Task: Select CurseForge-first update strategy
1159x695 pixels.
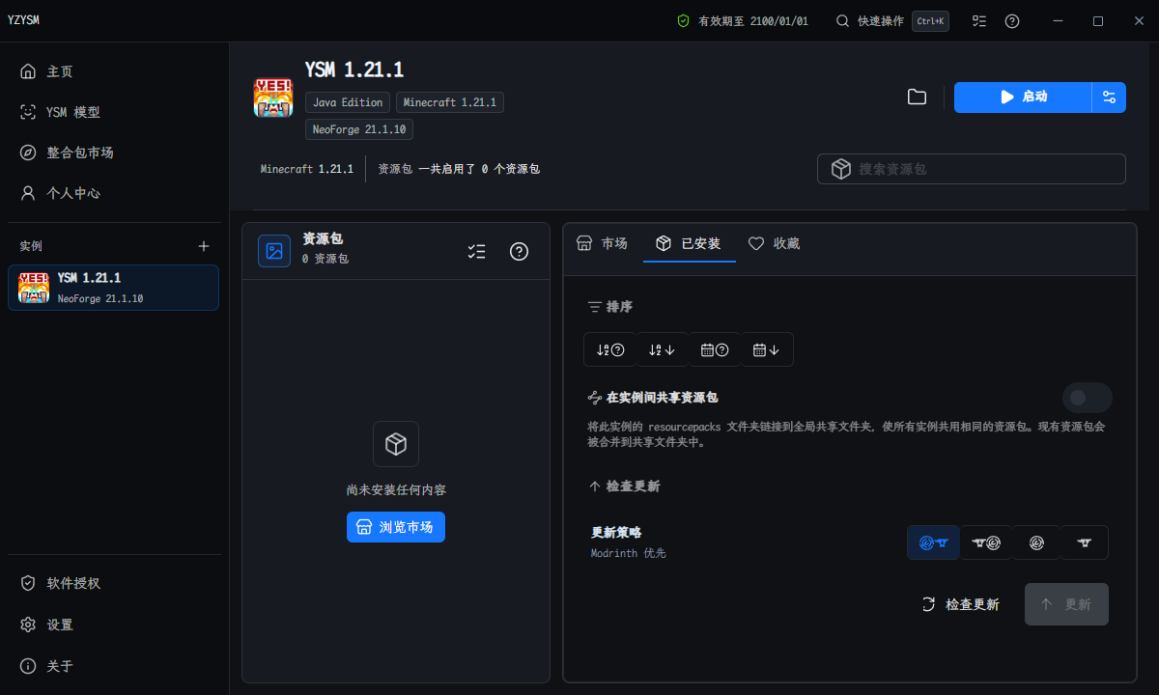Action: (985, 542)
